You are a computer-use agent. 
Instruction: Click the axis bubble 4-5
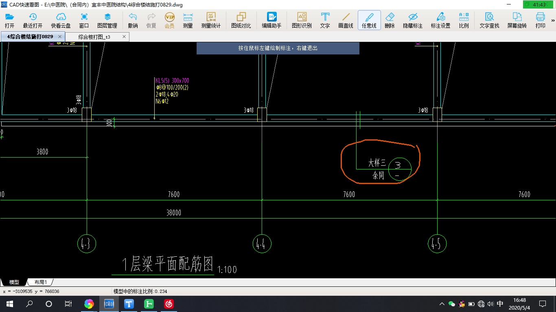click(x=437, y=244)
